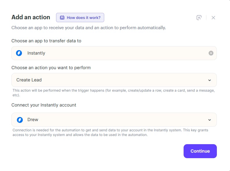
Task: Close the Add an action dialog
Action: pyautogui.click(x=213, y=18)
